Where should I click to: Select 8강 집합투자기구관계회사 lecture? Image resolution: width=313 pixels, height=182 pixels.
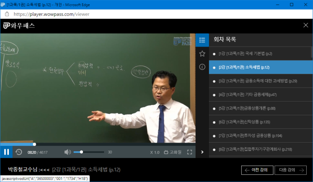click(x=261, y=149)
